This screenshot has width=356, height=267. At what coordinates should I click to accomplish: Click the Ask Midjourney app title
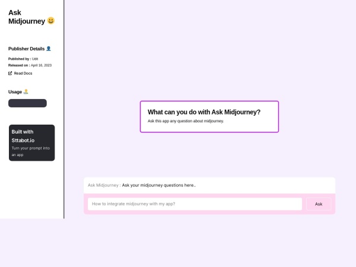pos(27,17)
